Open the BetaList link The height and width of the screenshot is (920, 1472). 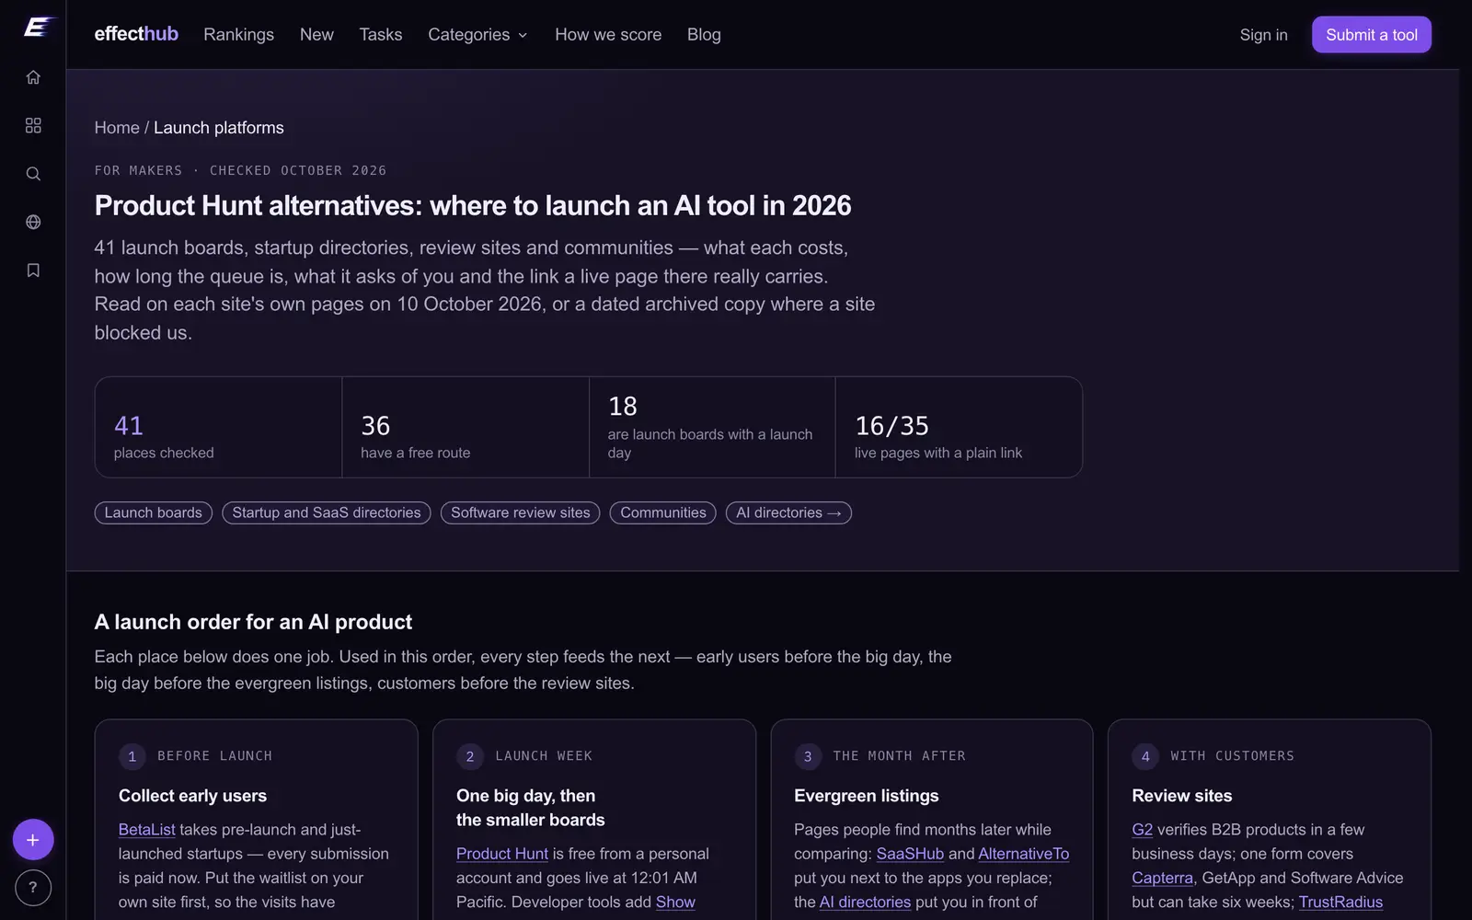point(147,830)
